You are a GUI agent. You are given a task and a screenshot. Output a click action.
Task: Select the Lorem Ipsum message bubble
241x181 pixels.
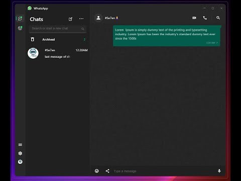[167, 36]
